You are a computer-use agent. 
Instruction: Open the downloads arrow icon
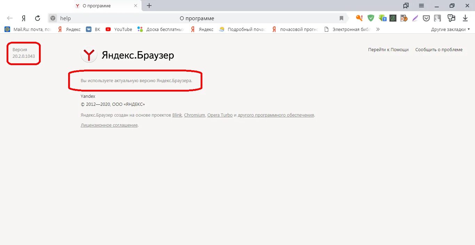(465, 18)
